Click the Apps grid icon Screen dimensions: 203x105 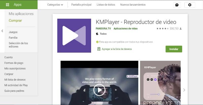[x=8, y=5]
